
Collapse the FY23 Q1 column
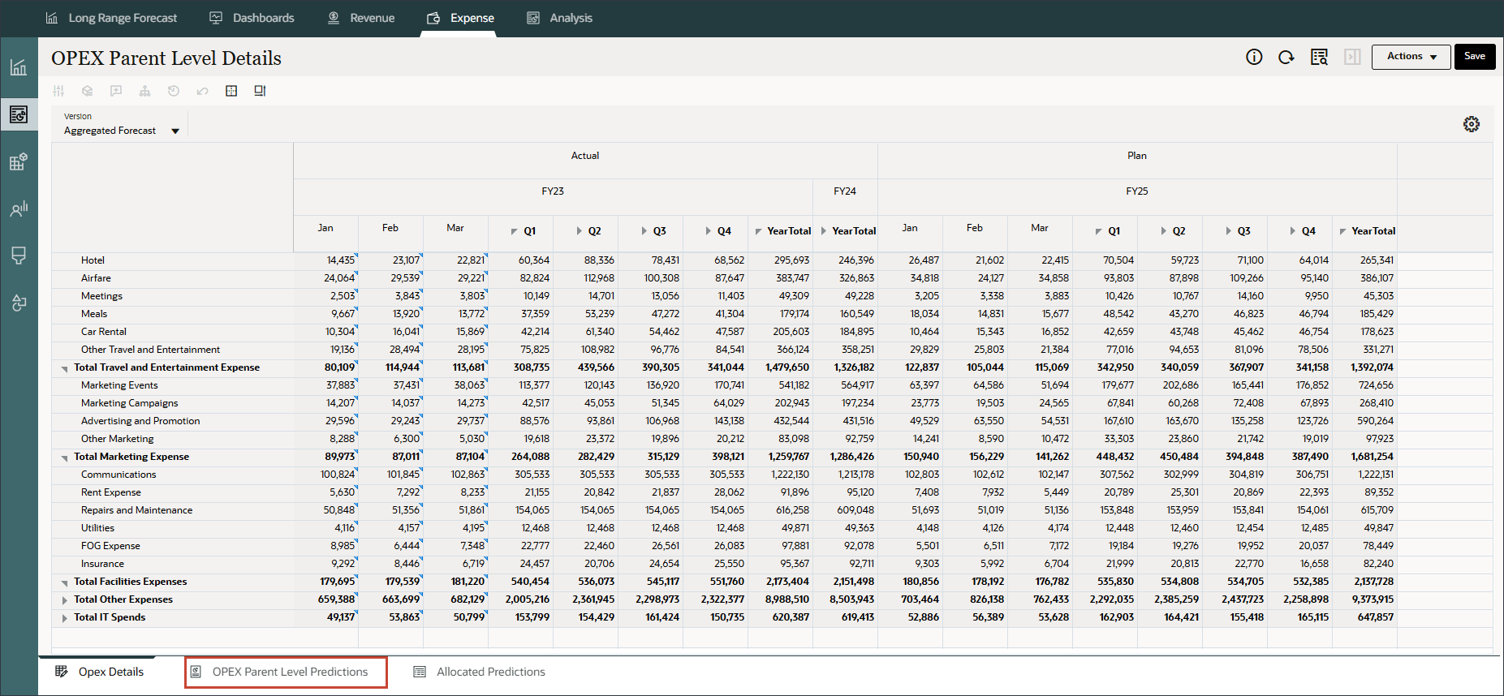(x=514, y=232)
